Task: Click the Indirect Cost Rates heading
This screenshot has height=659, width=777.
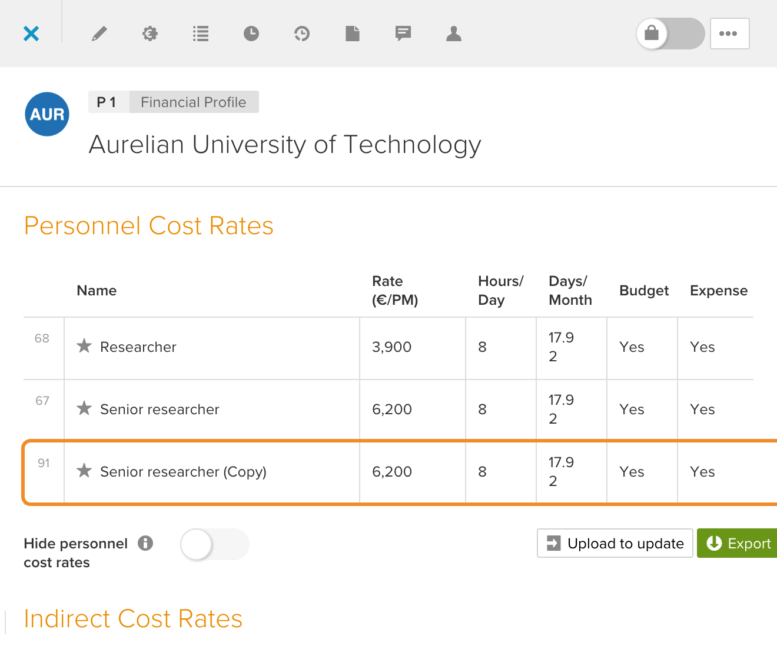Action: 133,619
